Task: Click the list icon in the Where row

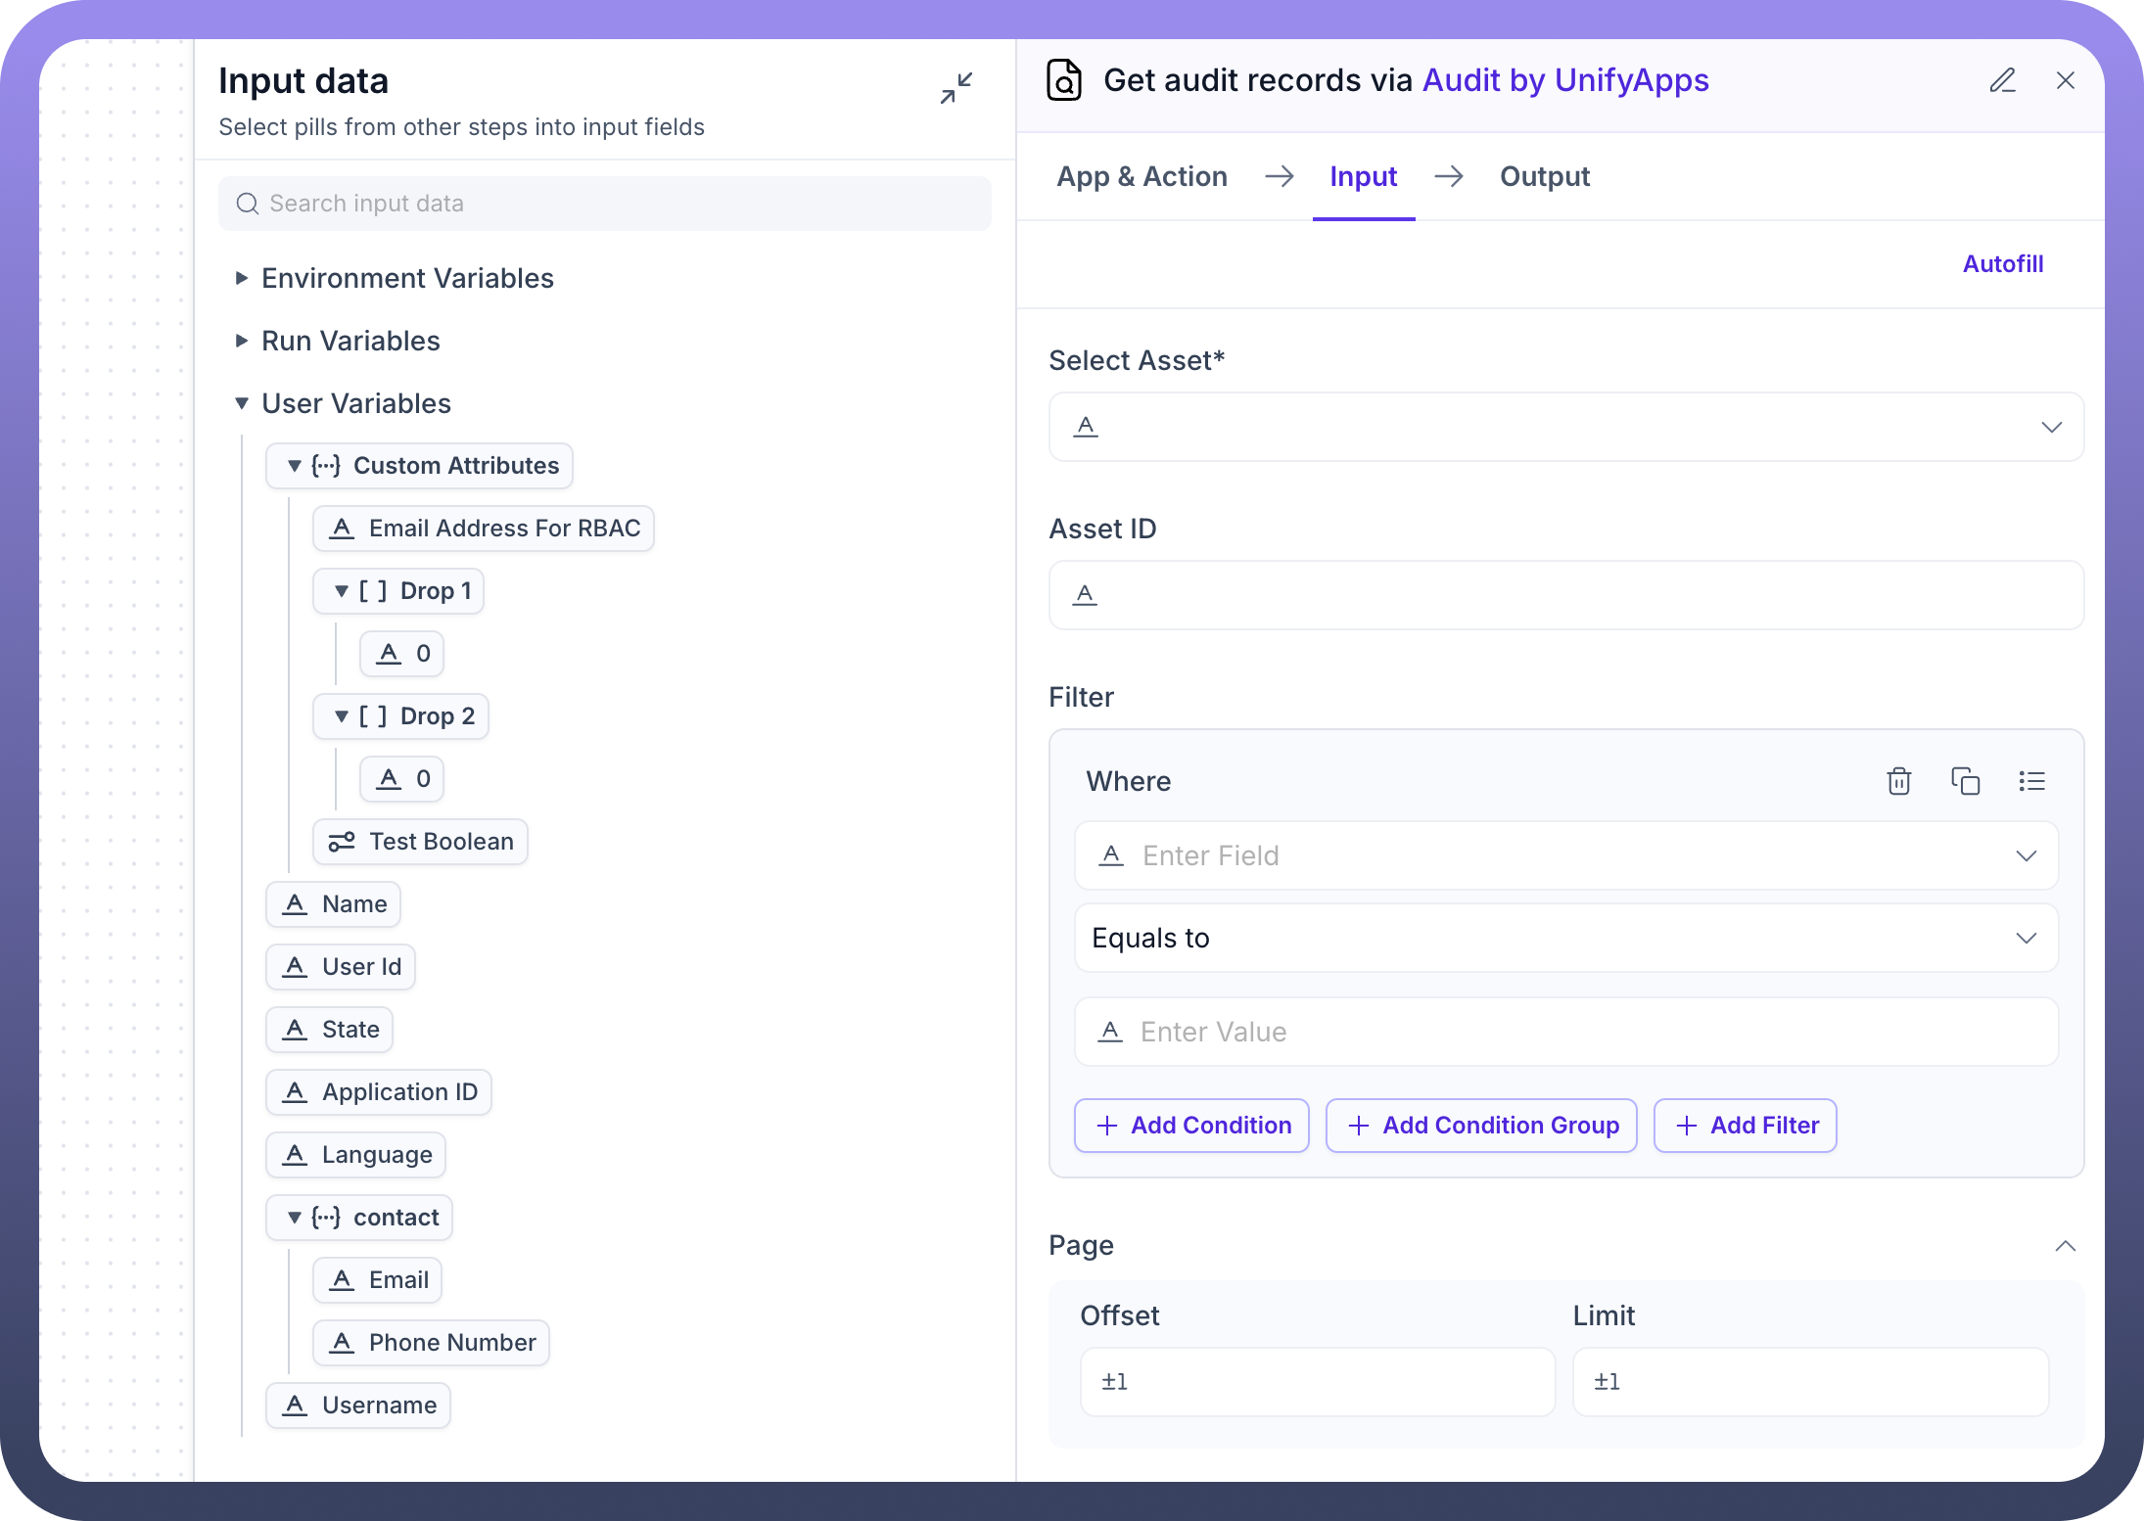Action: [2031, 781]
